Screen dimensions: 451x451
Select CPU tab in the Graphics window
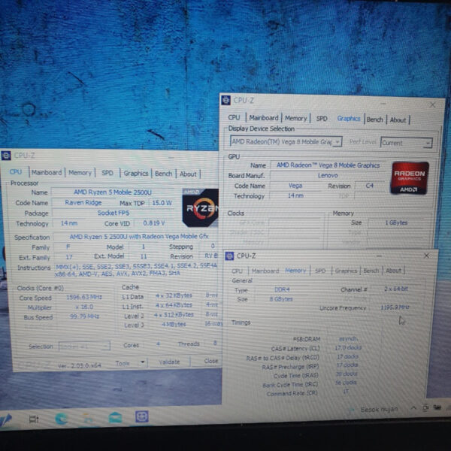tap(234, 117)
